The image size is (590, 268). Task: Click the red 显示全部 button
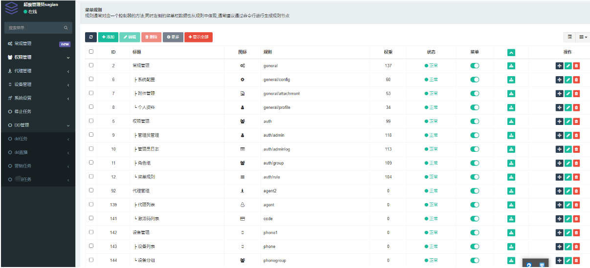click(198, 37)
